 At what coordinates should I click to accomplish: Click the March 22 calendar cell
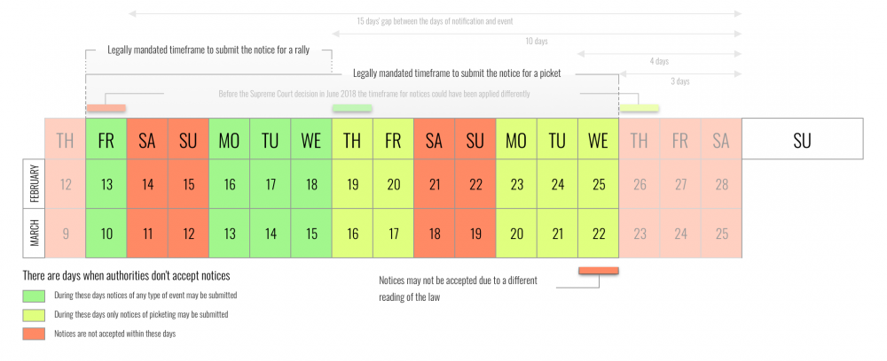coord(598,234)
